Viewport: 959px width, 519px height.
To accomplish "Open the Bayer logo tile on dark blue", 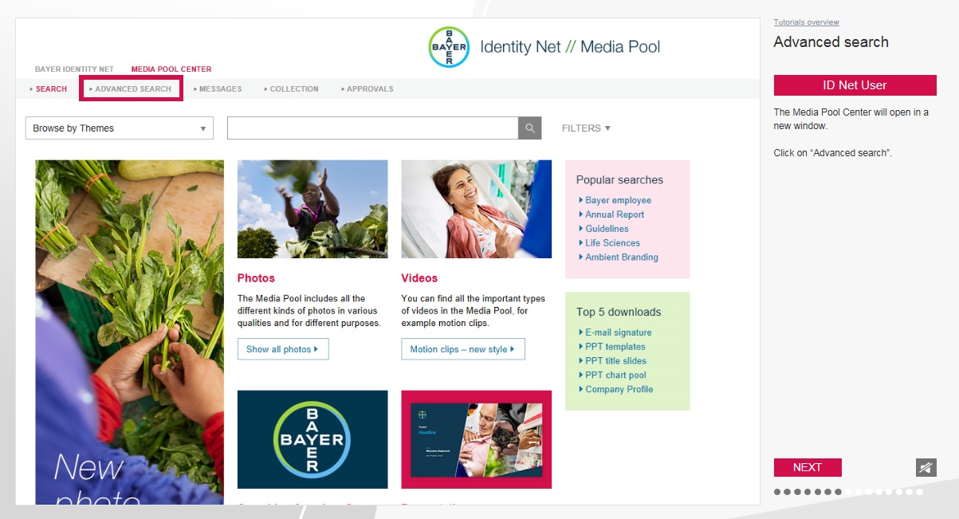I will click(x=312, y=439).
